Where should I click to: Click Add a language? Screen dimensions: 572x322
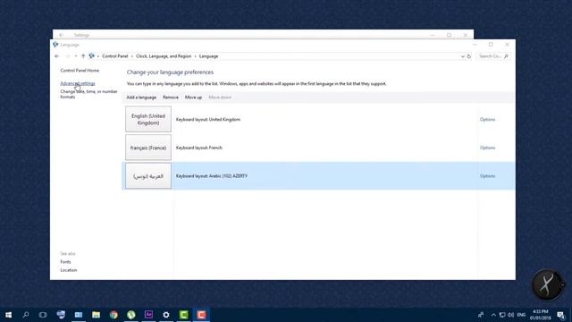[141, 97]
